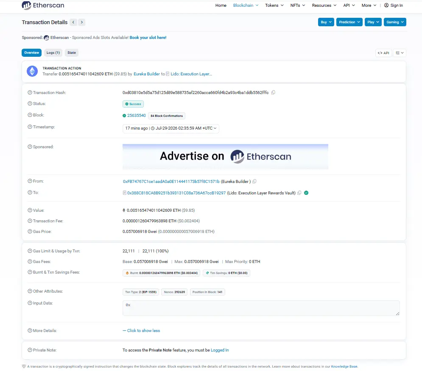Viewport: 422px width, 371px height.
Task: Click the help icon next to Private Note
Action: 30,350
